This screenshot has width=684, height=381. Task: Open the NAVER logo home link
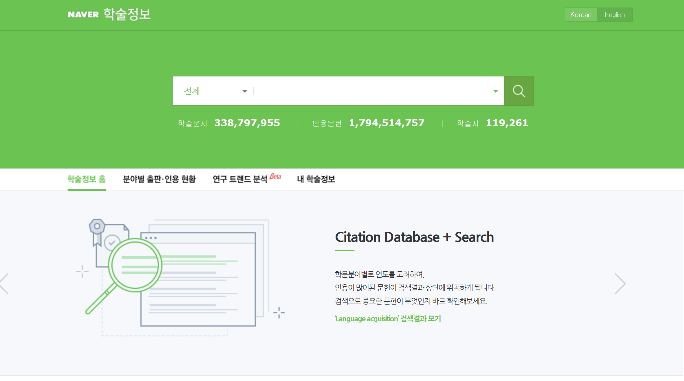(x=83, y=14)
